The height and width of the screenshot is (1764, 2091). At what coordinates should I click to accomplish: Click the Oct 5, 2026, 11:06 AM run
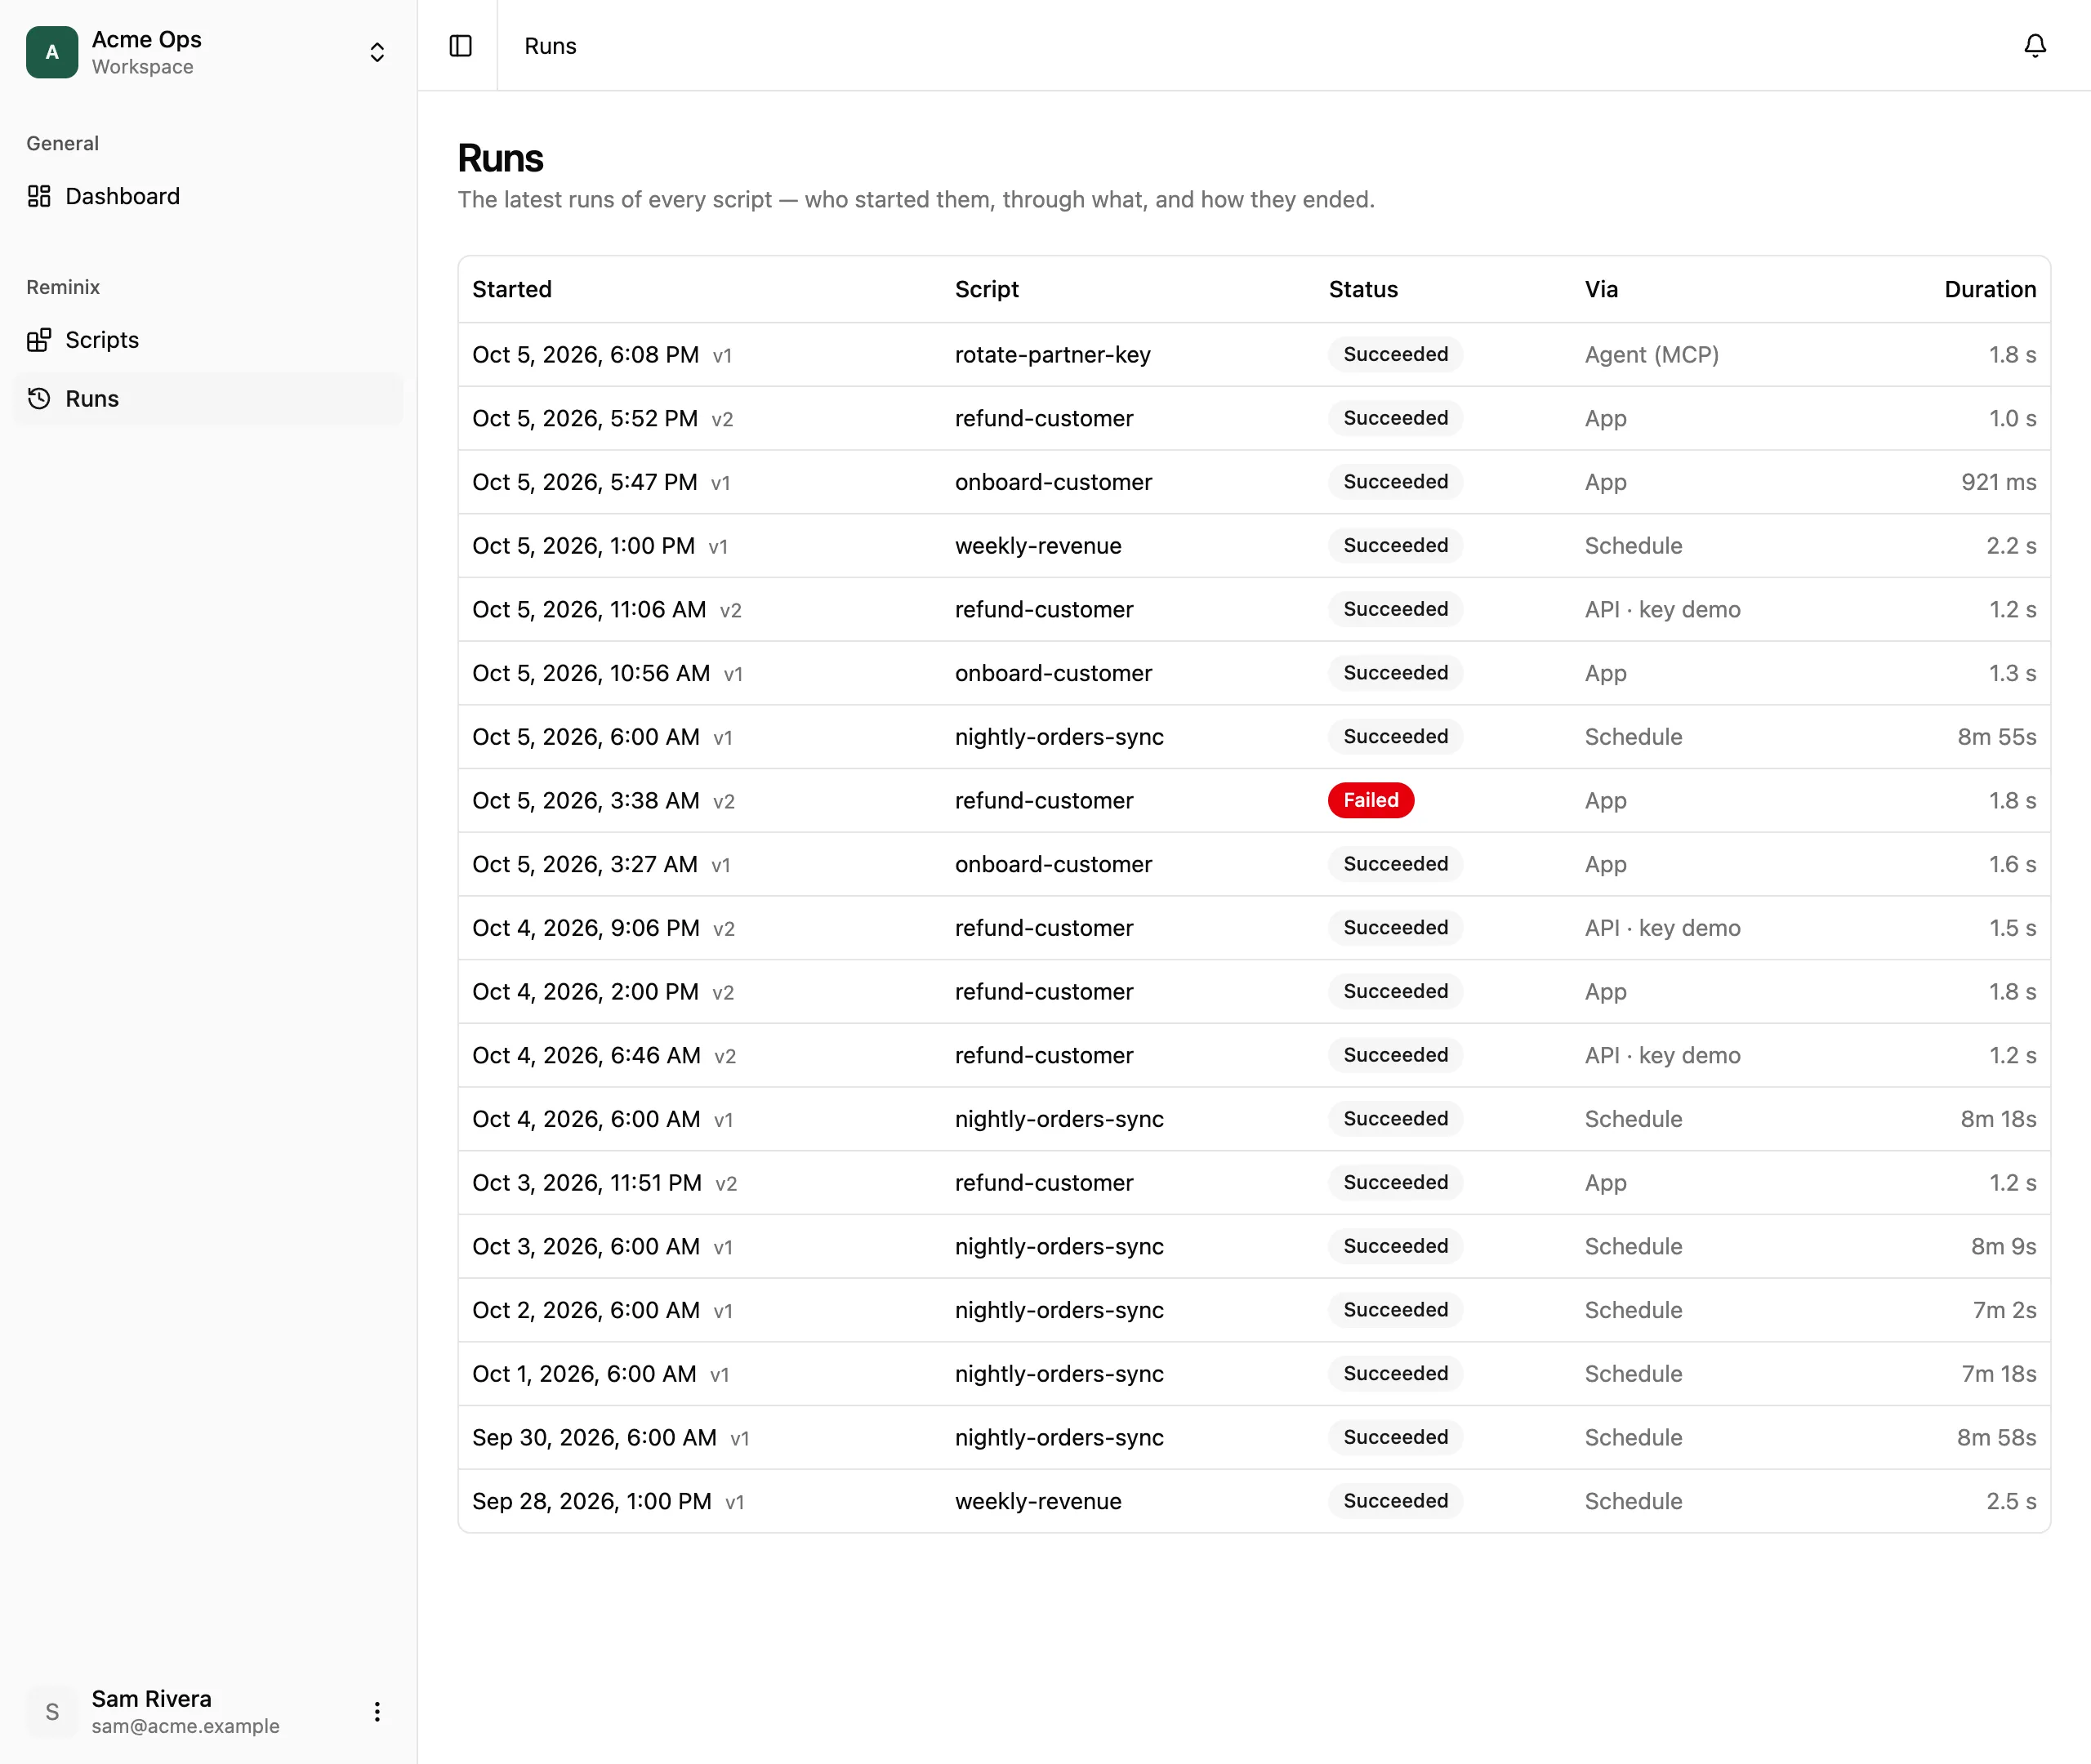click(1254, 609)
